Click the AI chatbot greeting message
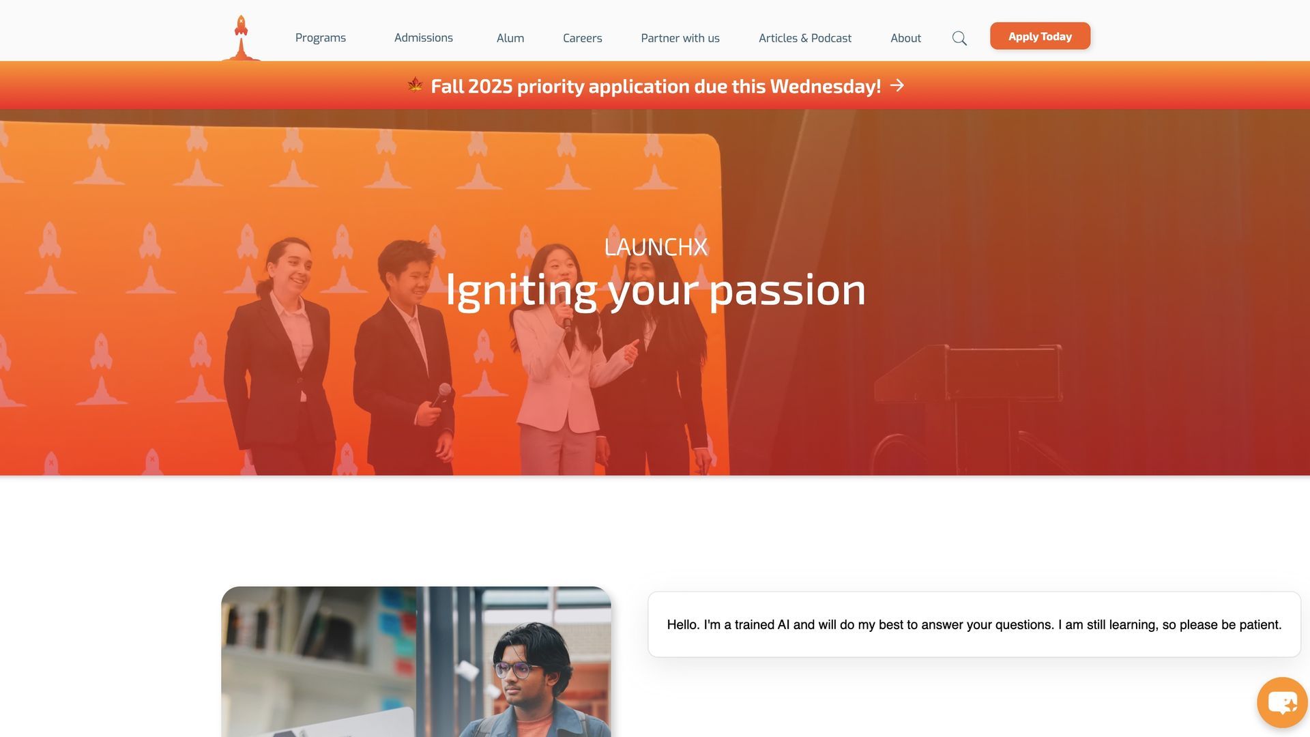This screenshot has height=737, width=1310. coord(974,624)
